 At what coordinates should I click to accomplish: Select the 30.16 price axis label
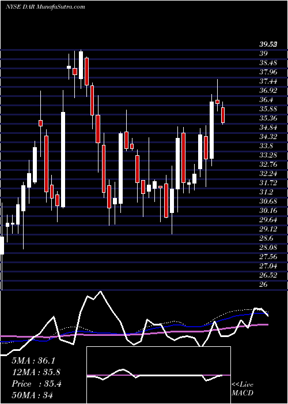click(x=268, y=211)
